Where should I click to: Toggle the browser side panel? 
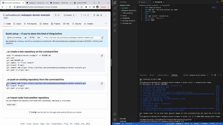93,7
